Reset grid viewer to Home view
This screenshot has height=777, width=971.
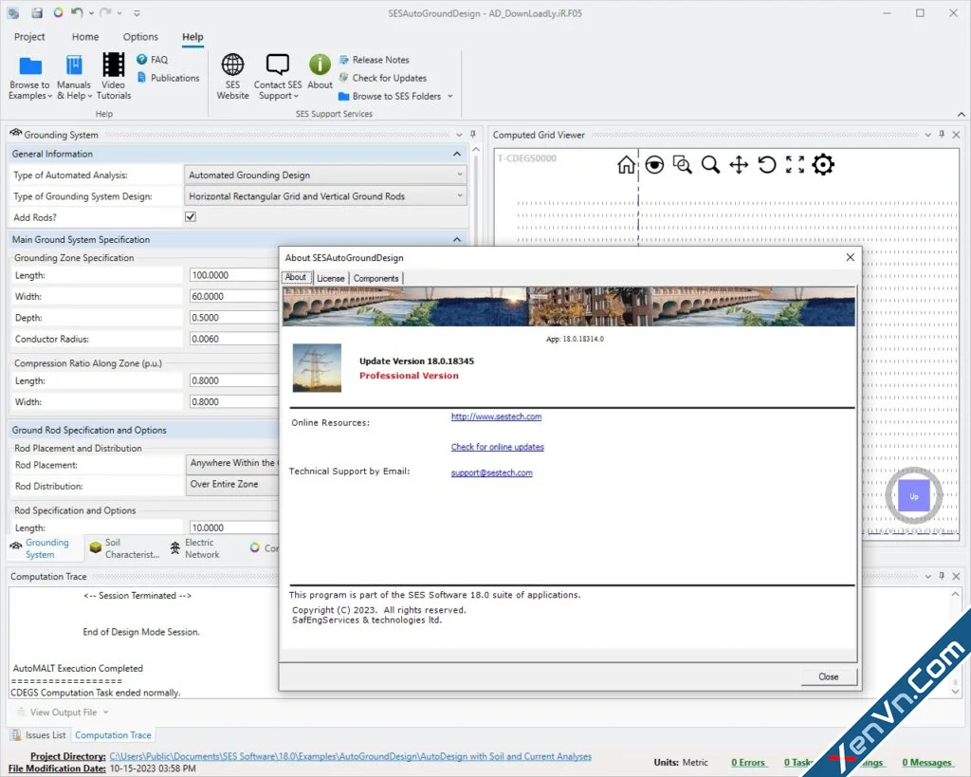click(626, 165)
